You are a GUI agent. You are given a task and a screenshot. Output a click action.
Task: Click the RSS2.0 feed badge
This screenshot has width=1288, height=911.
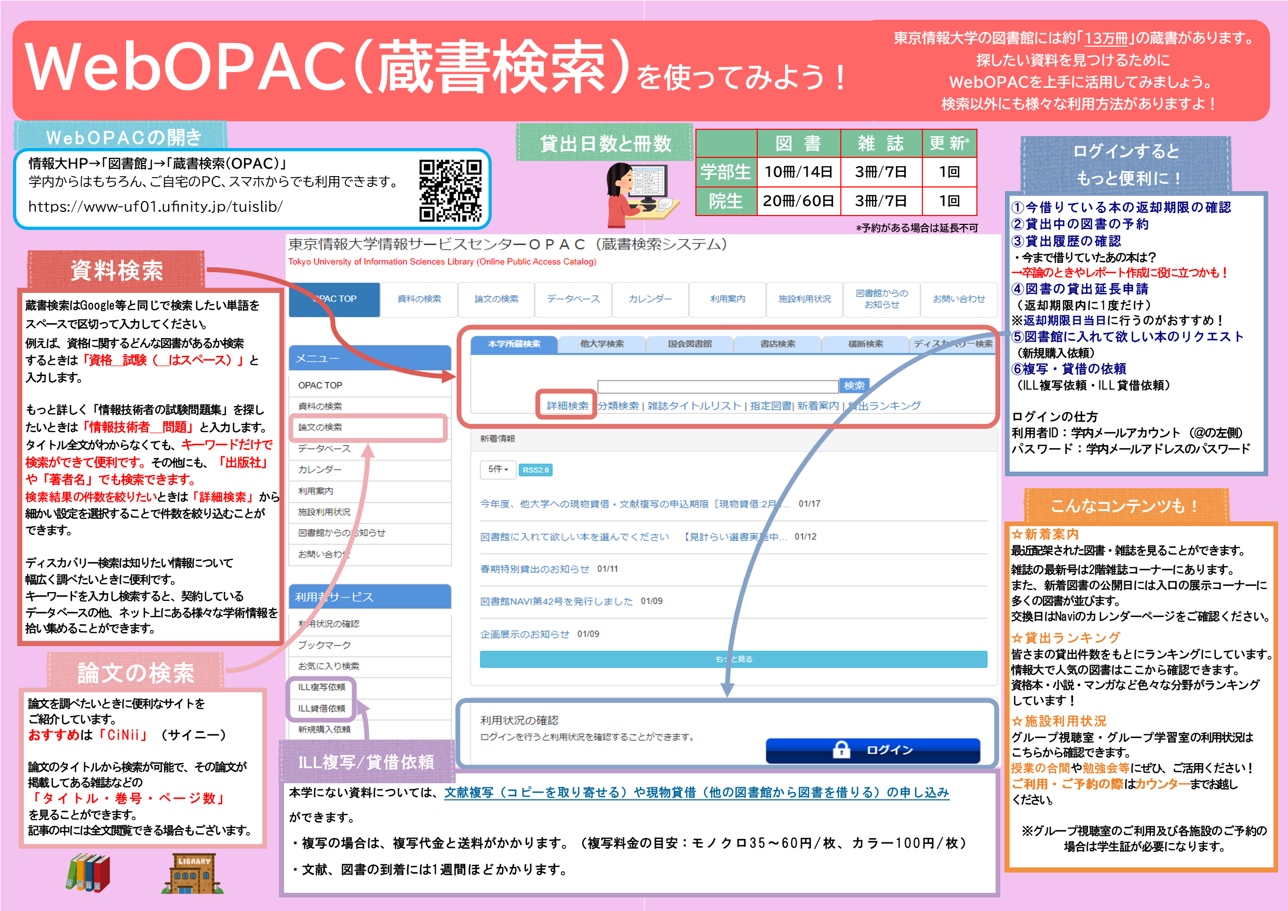[x=535, y=470]
